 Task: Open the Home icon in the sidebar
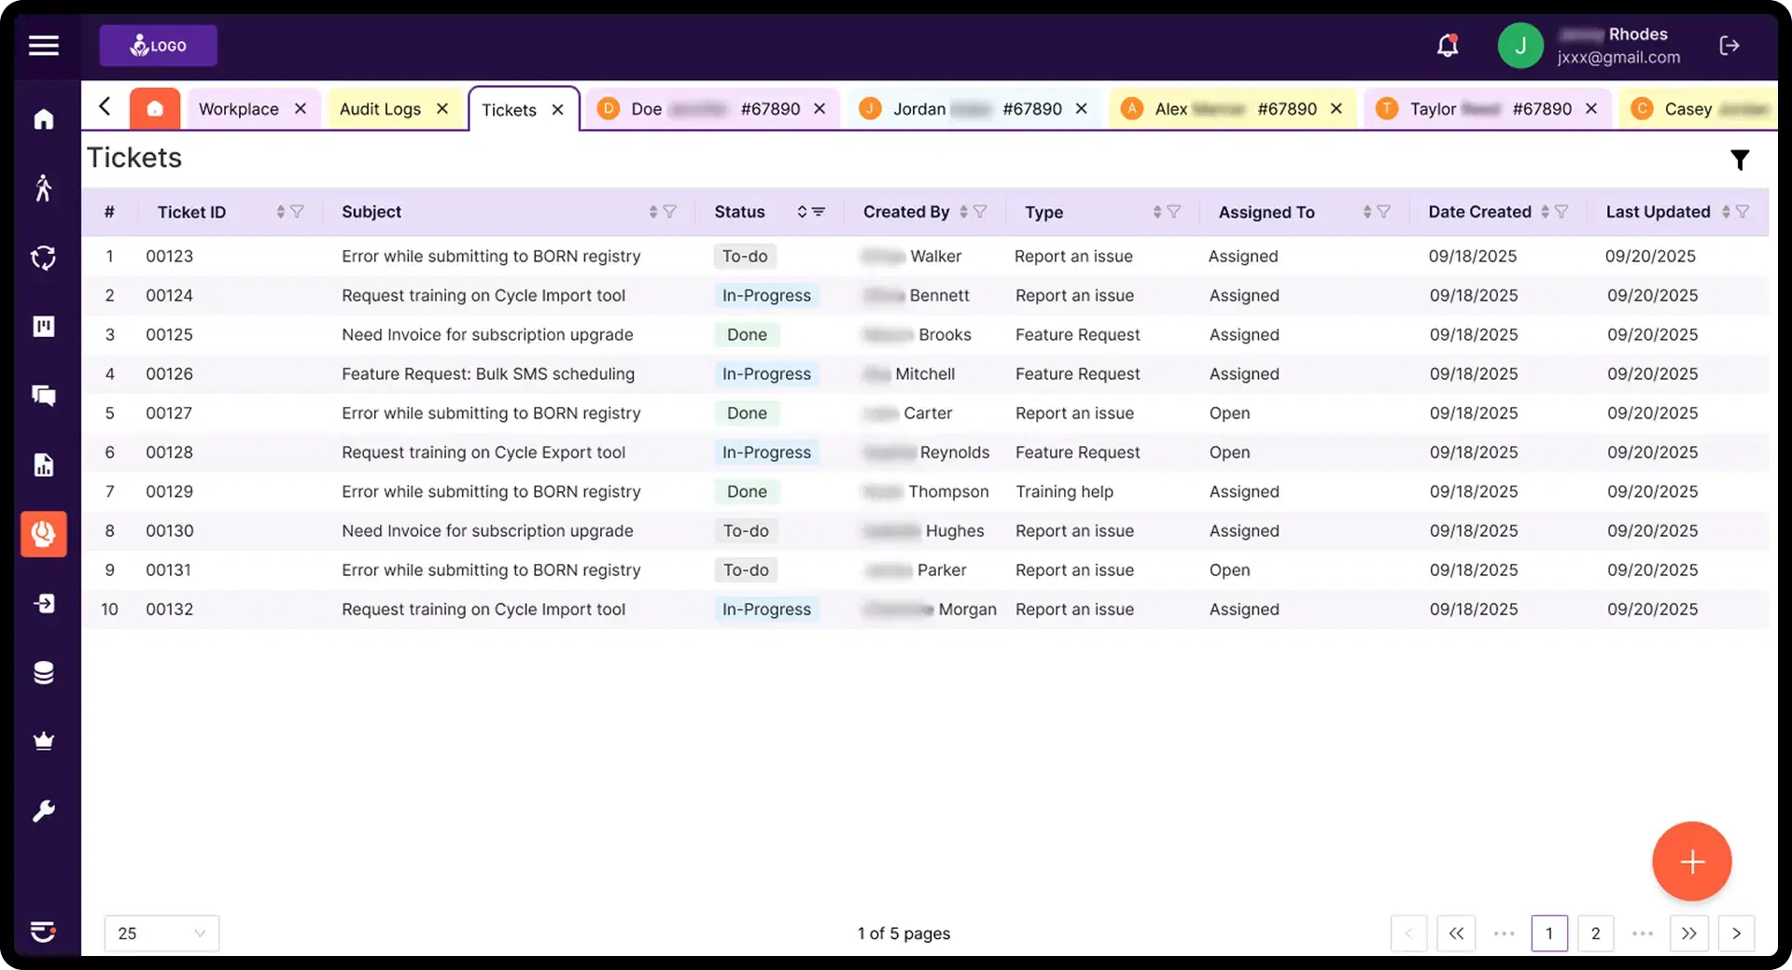(x=44, y=119)
